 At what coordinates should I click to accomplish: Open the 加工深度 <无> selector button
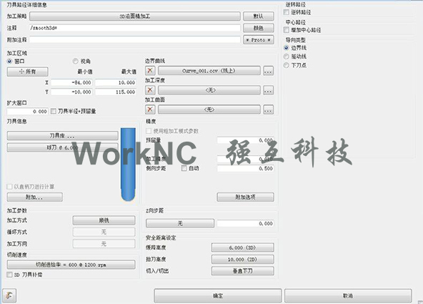(209, 90)
